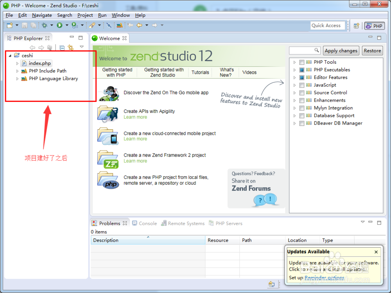The height and width of the screenshot is (293, 391).
Task: Click the Zend Framework 2 folder icon
Action: (108, 159)
